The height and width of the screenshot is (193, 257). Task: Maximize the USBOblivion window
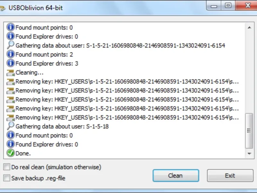(x=228, y=5)
